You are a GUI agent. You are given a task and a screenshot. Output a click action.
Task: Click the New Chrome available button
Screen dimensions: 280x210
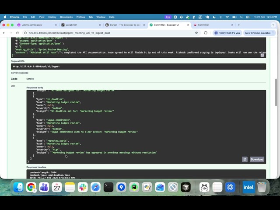click(x=259, y=33)
